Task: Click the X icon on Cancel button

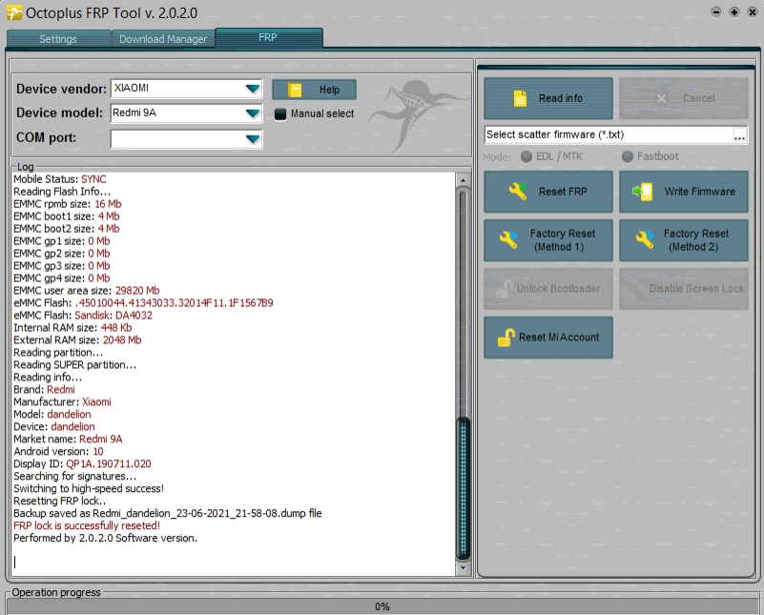Action: click(x=661, y=98)
